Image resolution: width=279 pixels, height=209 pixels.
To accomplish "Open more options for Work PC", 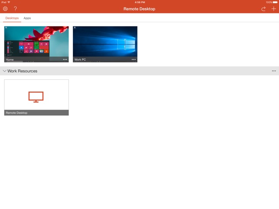I will click(x=134, y=59).
